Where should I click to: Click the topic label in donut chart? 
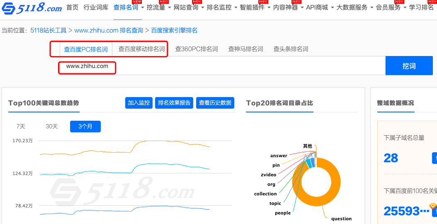tap(275, 203)
